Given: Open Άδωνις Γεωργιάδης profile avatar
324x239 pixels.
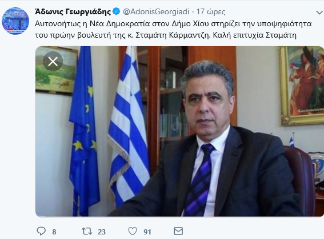Looking at the screenshot, I should [x=15, y=21].
